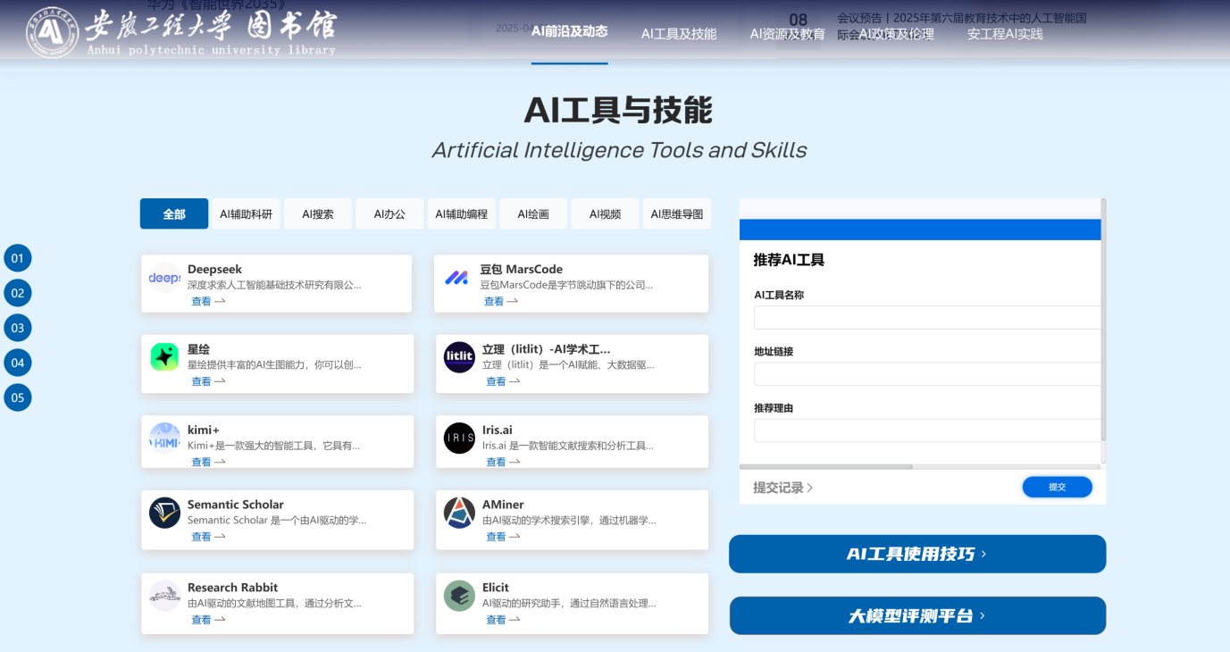Click the form's vertical scrollbar

pos(1103,322)
